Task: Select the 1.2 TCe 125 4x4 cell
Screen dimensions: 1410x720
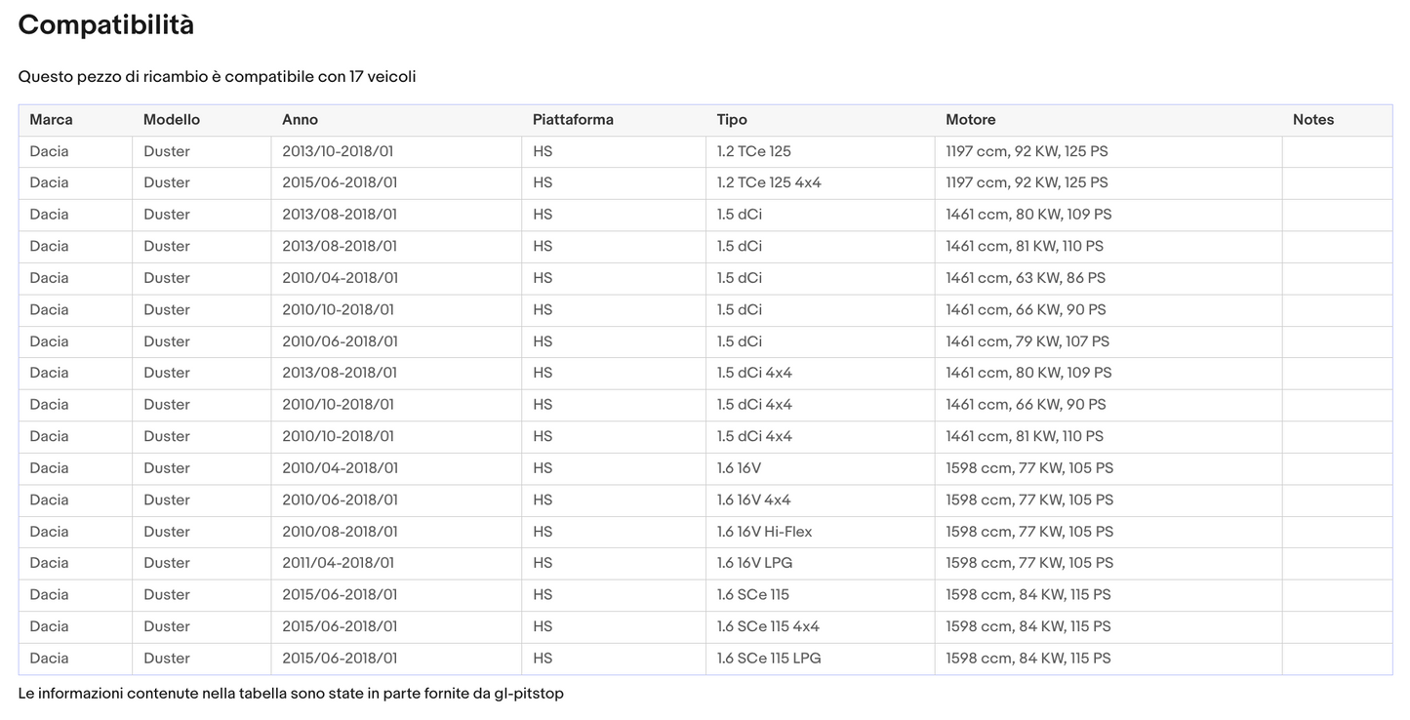Action: [x=821, y=183]
